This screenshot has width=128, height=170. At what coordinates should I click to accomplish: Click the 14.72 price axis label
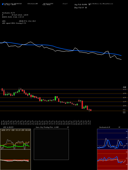125,89
